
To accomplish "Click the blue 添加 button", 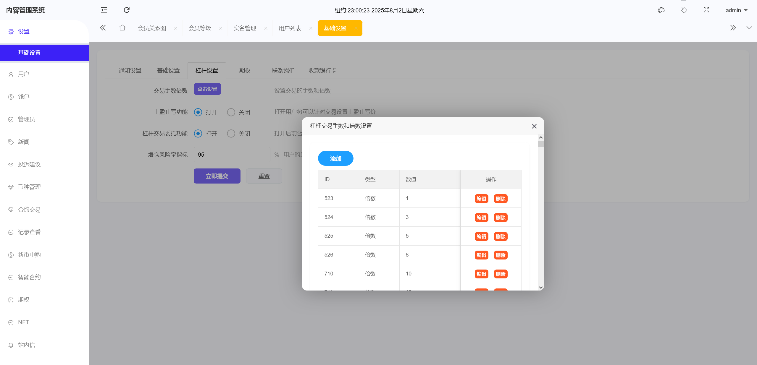I will 335,158.
